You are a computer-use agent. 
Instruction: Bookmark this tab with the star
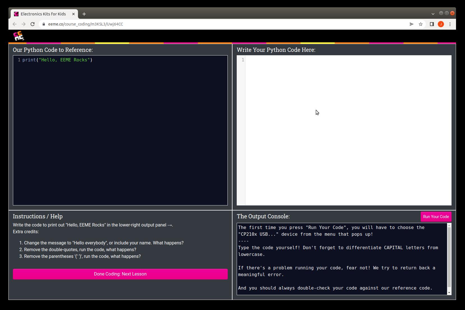(x=421, y=24)
